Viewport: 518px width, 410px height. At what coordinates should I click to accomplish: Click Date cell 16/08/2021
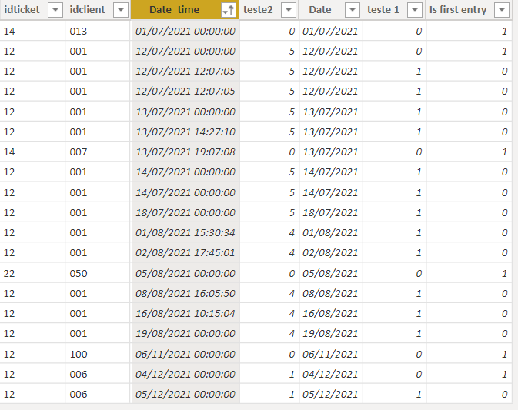coord(330,313)
